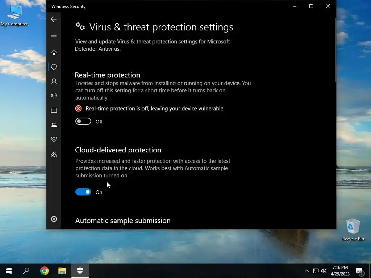This screenshot has width=371, height=278.
Task: Open Device performance & health heart icon
Action: 54,139
